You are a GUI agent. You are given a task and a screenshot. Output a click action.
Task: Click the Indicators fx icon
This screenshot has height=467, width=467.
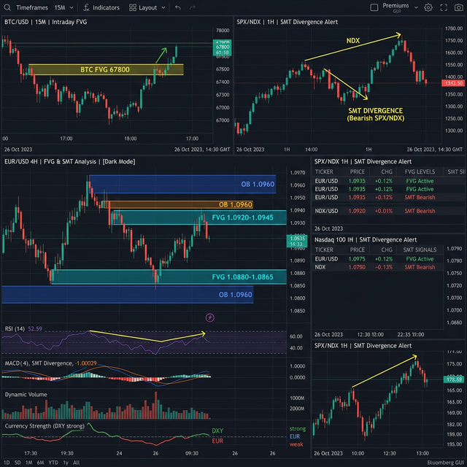86,8
